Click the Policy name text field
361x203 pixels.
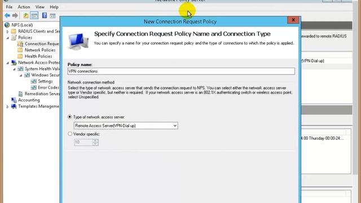pyautogui.click(x=181, y=71)
